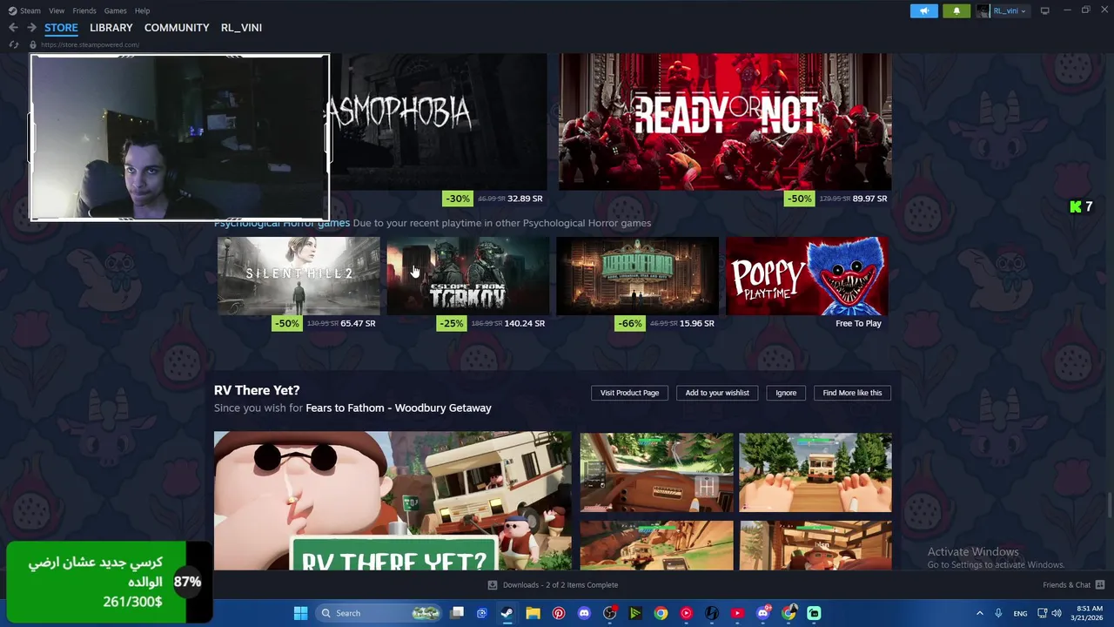Open the View menu
This screenshot has width=1114, height=627.
tap(57, 10)
